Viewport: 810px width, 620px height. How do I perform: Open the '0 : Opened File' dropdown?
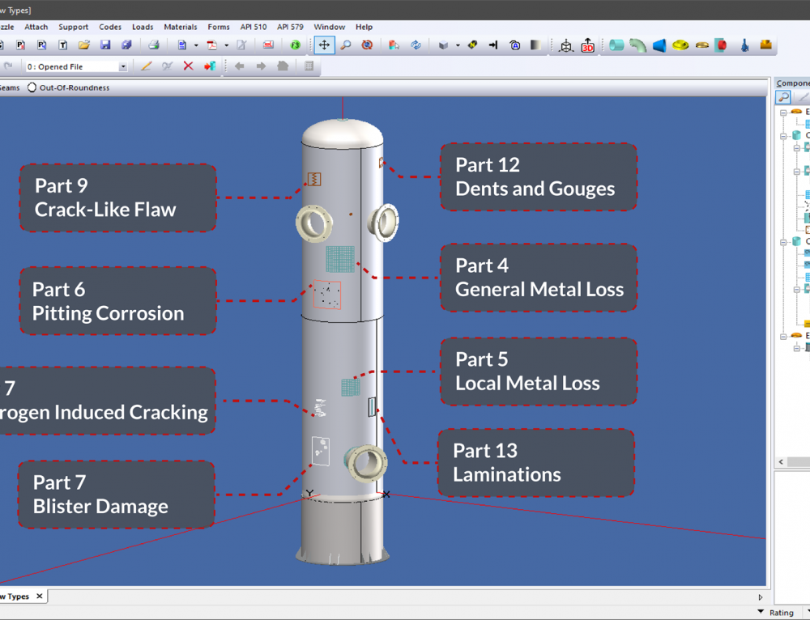tap(124, 66)
